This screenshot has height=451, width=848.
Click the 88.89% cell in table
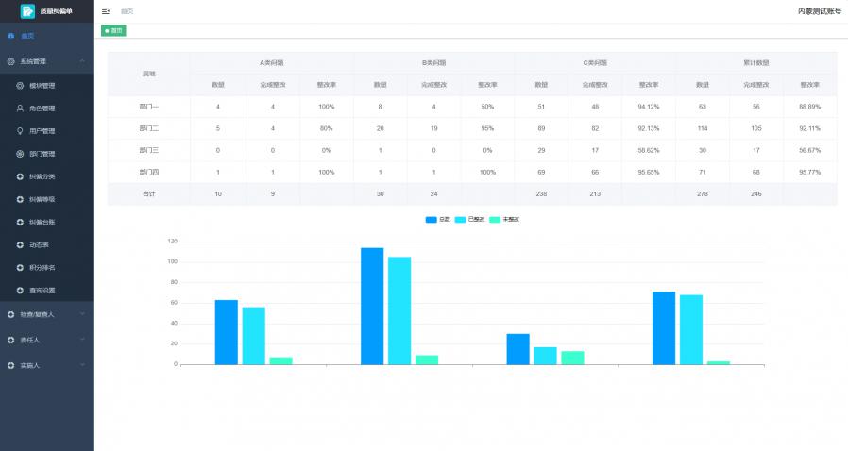tap(809, 107)
